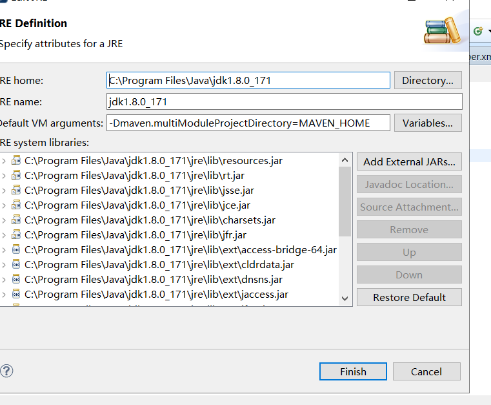This screenshot has width=491, height=405.
Task: Click the Source Attachment... button
Action: coord(409,207)
